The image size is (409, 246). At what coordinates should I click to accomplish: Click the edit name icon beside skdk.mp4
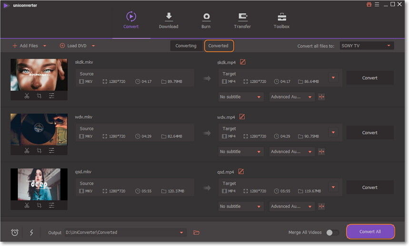[x=242, y=62]
